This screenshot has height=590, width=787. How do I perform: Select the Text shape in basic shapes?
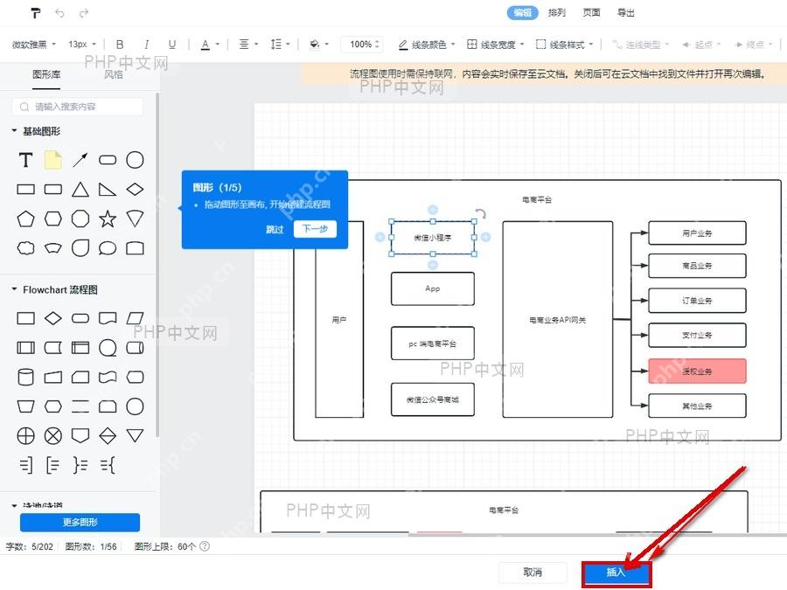pos(25,160)
